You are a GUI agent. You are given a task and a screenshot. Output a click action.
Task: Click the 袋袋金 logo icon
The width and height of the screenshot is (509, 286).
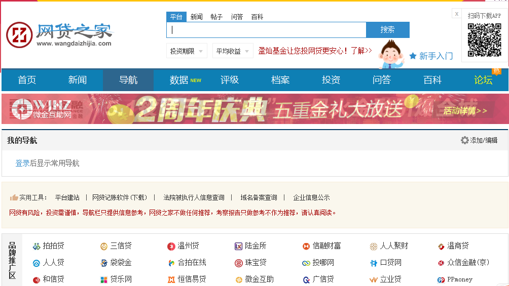tap(104, 263)
